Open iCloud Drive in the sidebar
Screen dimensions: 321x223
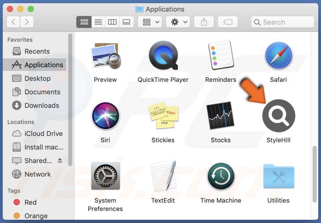click(x=35, y=133)
